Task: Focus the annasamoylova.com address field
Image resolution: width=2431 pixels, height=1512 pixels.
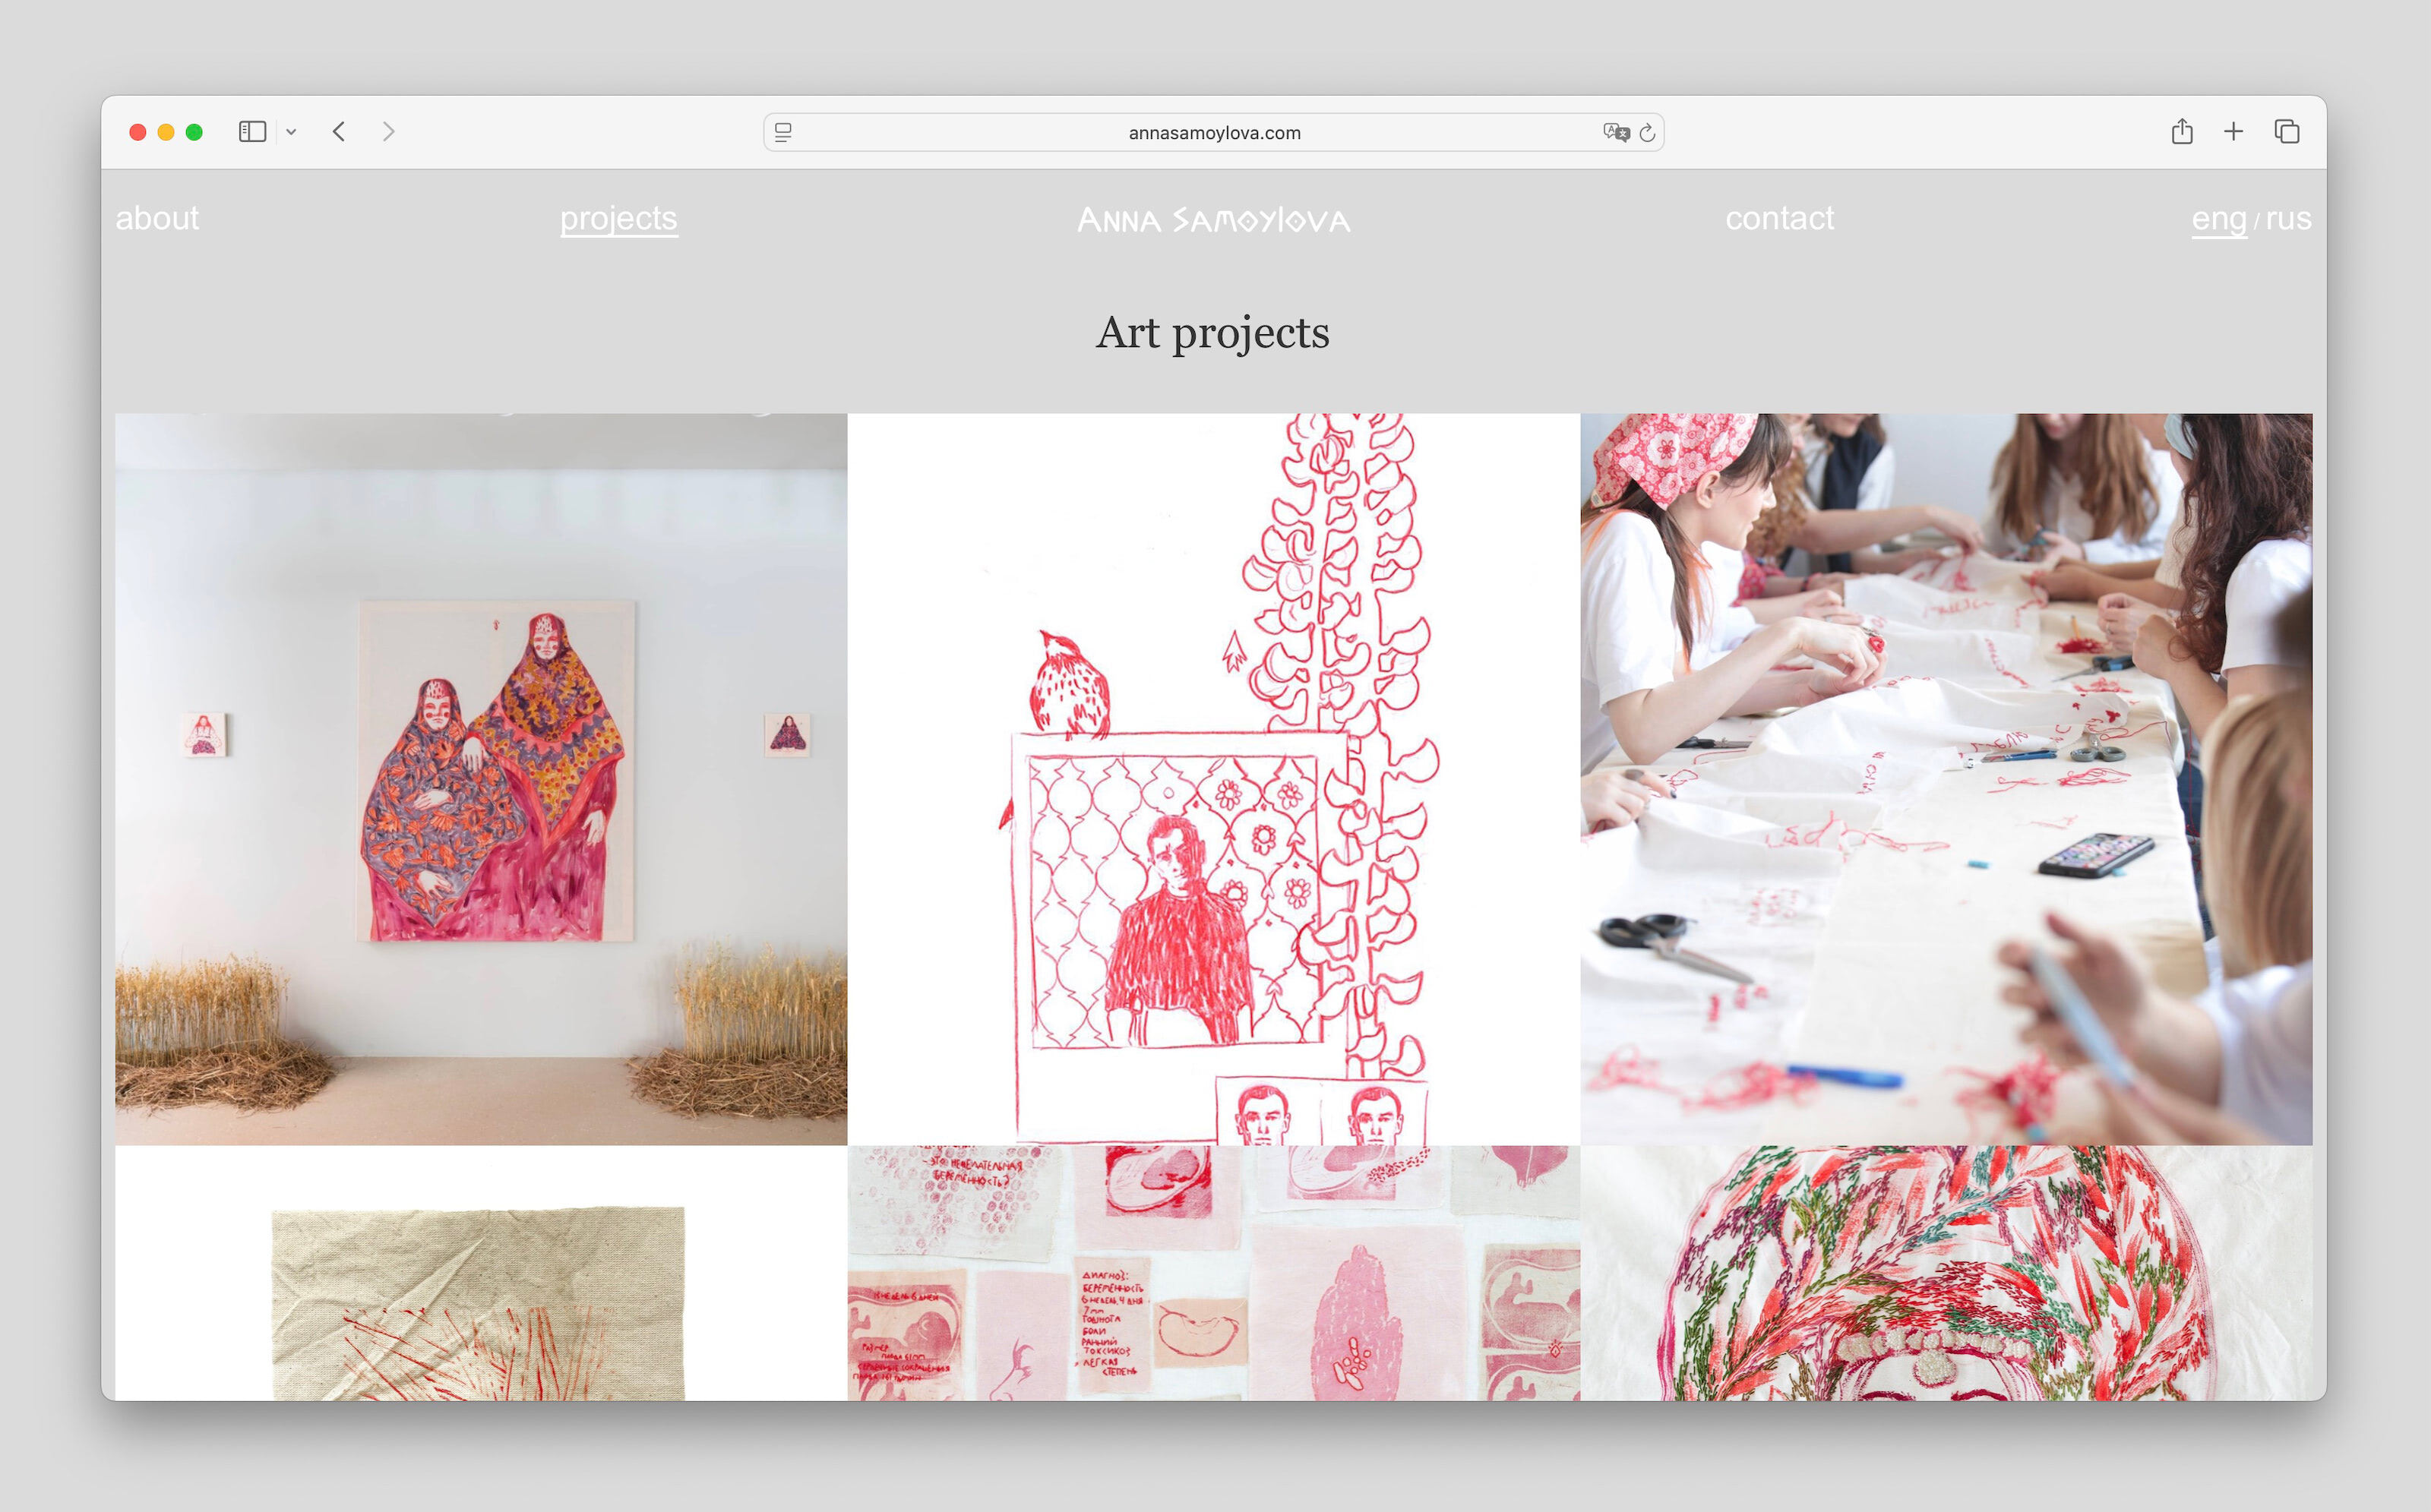Action: pos(1213,132)
